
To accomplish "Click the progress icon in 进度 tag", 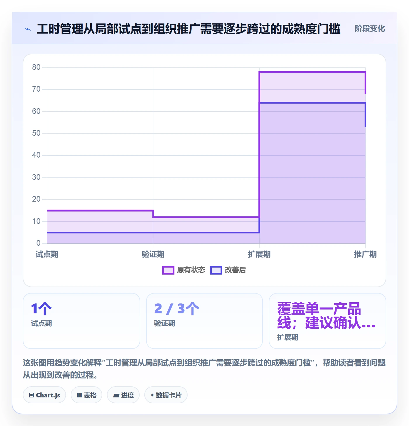I will (x=116, y=395).
